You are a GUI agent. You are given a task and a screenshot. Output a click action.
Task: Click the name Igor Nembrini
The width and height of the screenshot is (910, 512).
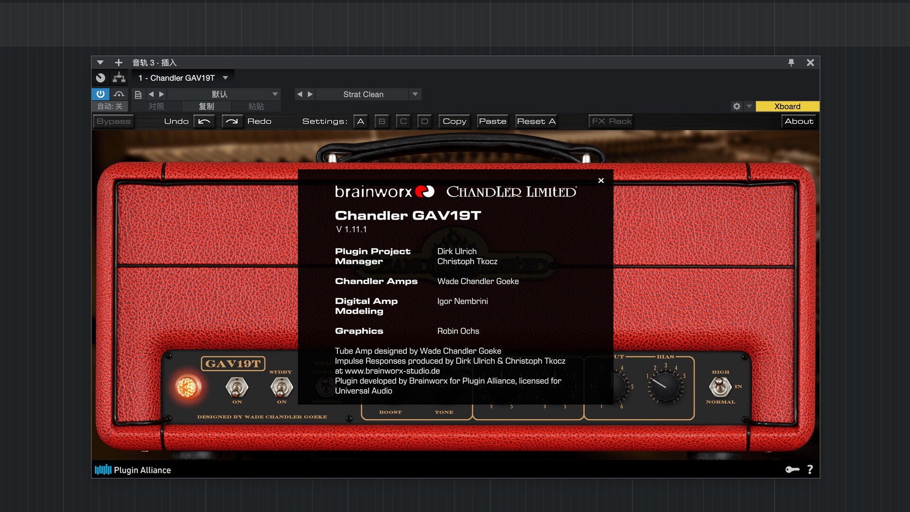tap(463, 301)
